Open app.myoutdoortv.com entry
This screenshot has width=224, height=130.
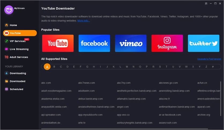[90, 115]
